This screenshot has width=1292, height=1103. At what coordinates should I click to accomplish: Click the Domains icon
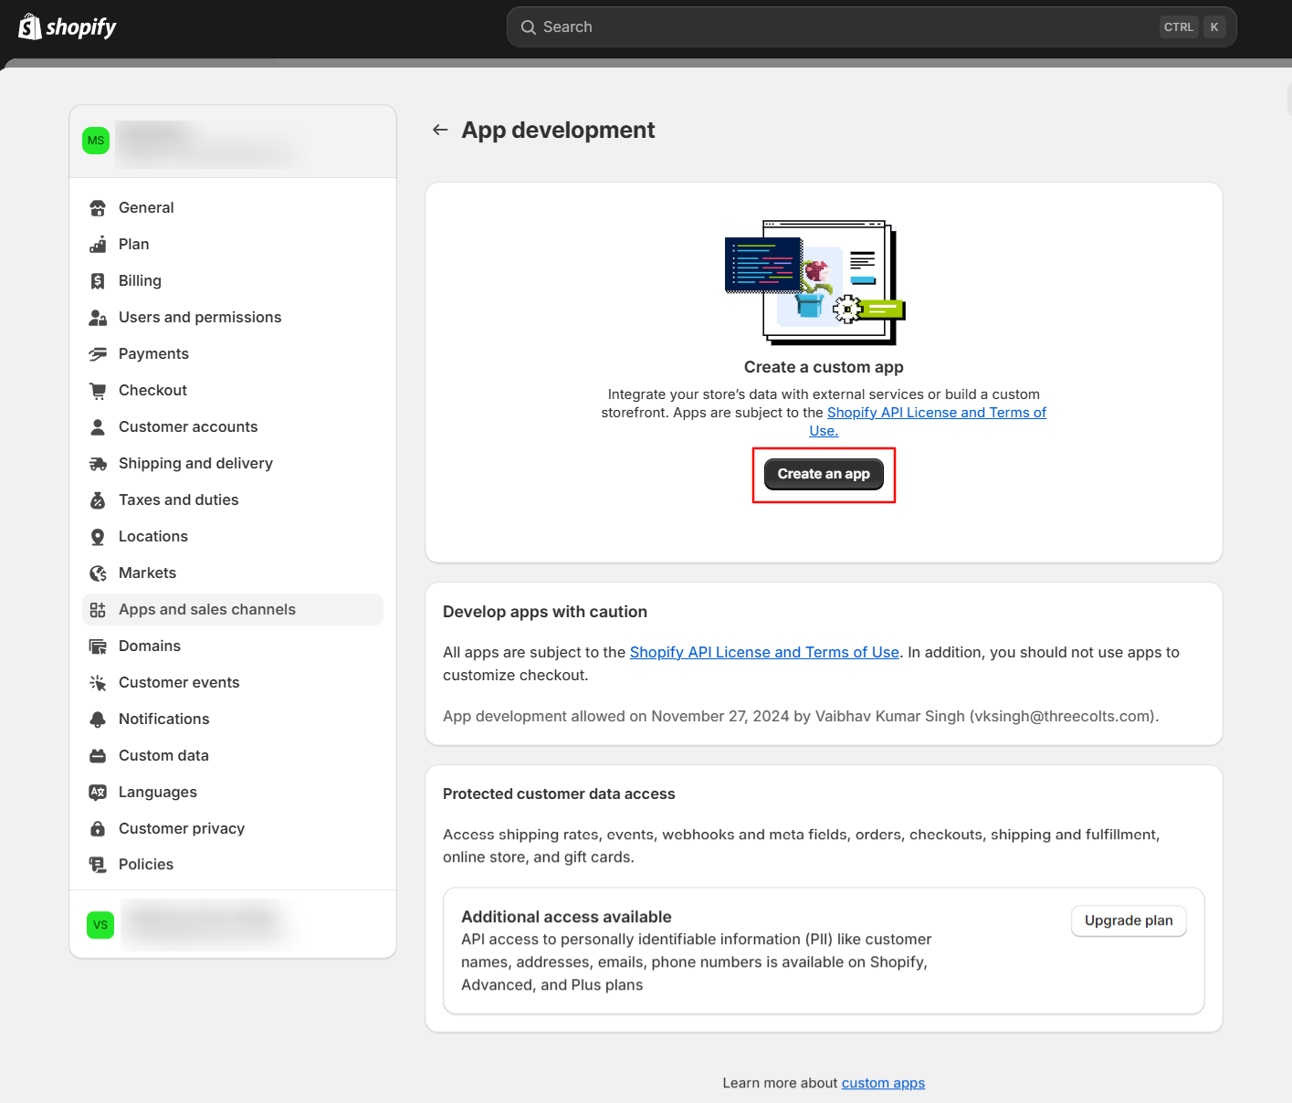[x=98, y=646]
